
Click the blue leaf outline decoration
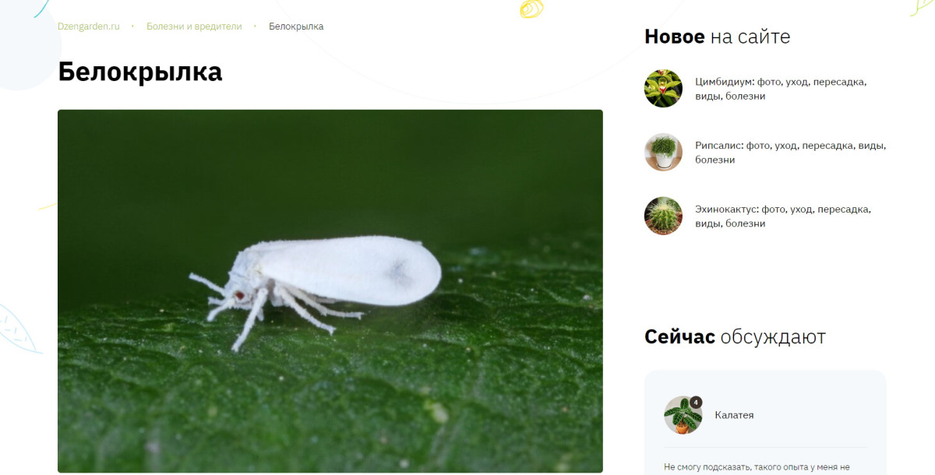coord(19,327)
